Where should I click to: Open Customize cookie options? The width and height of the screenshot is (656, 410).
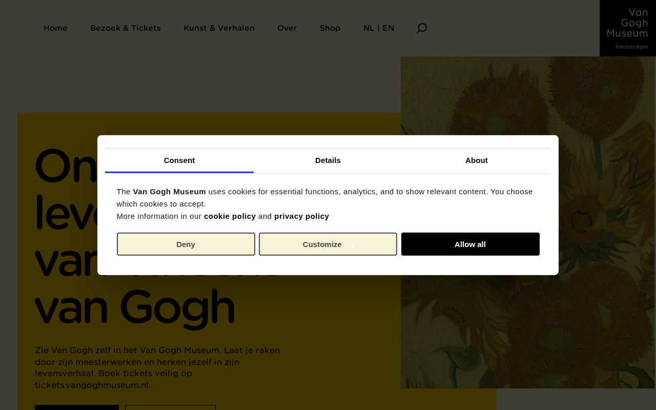point(328,244)
